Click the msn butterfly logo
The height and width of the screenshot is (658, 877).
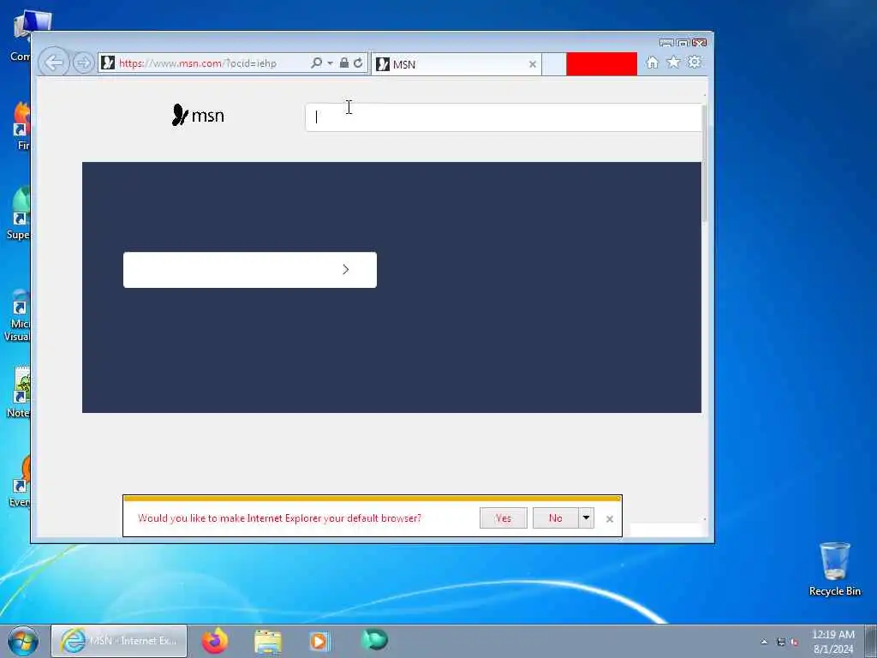pos(198,116)
